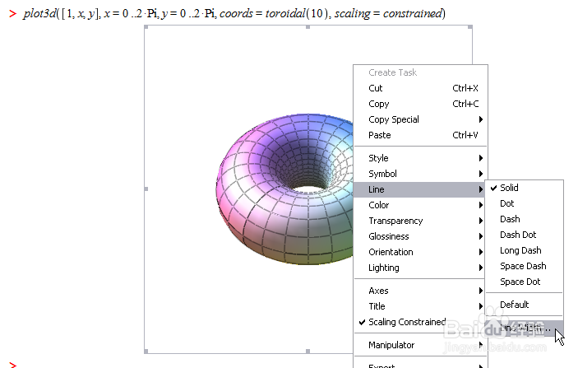Open the Symbol submenu
The height and width of the screenshot is (368, 578).
click(382, 174)
